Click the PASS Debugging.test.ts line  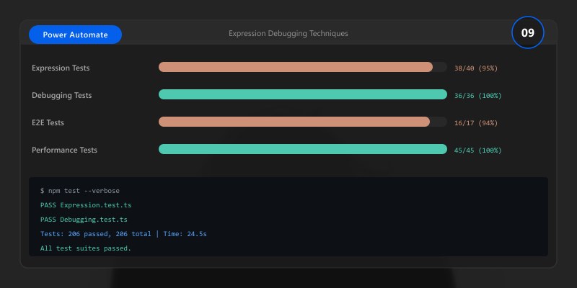pyautogui.click(x=84, y=220)
